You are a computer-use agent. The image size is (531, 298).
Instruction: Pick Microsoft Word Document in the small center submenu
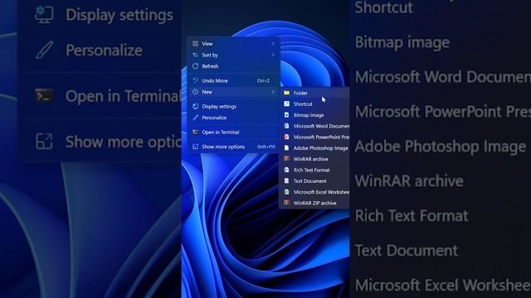point(315,126)
